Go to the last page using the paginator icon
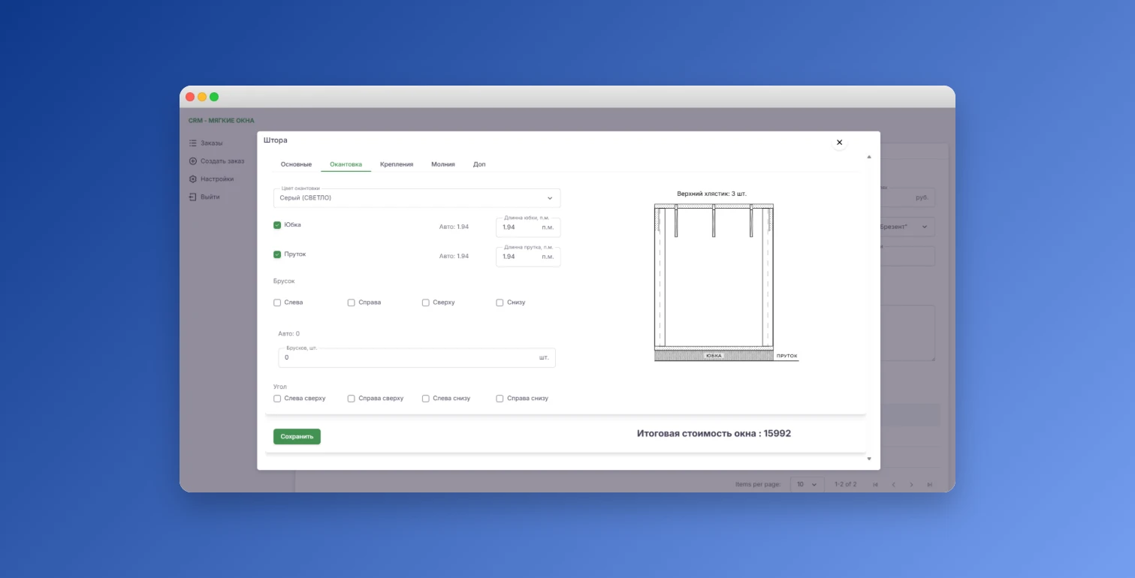The image size is (1135, 578). coord(929,485)
